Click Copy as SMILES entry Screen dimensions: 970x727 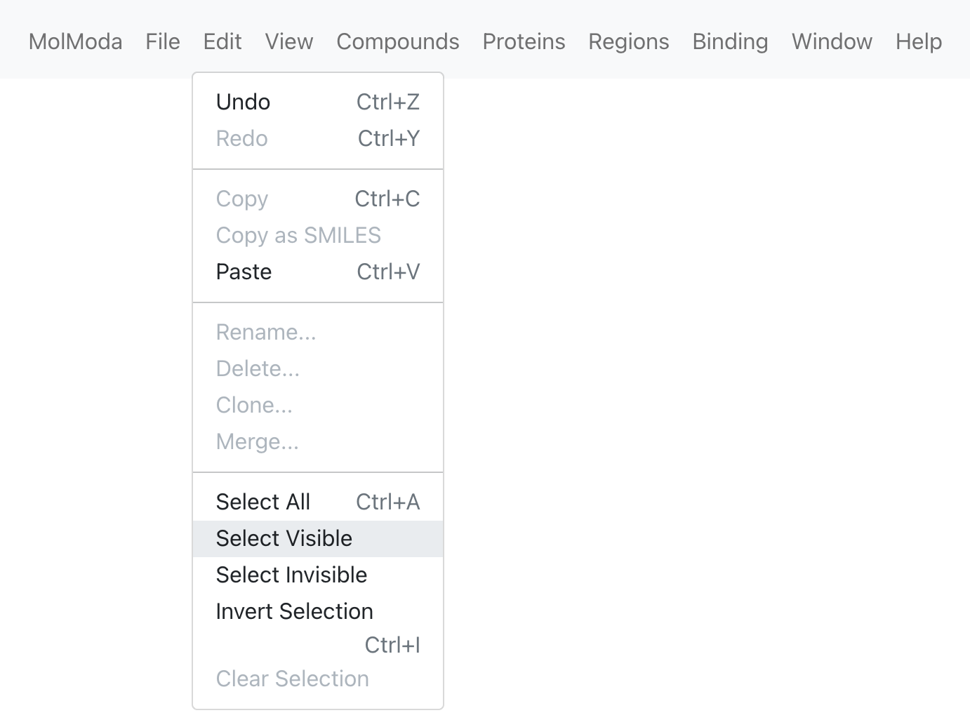click(x=318, y=235)
